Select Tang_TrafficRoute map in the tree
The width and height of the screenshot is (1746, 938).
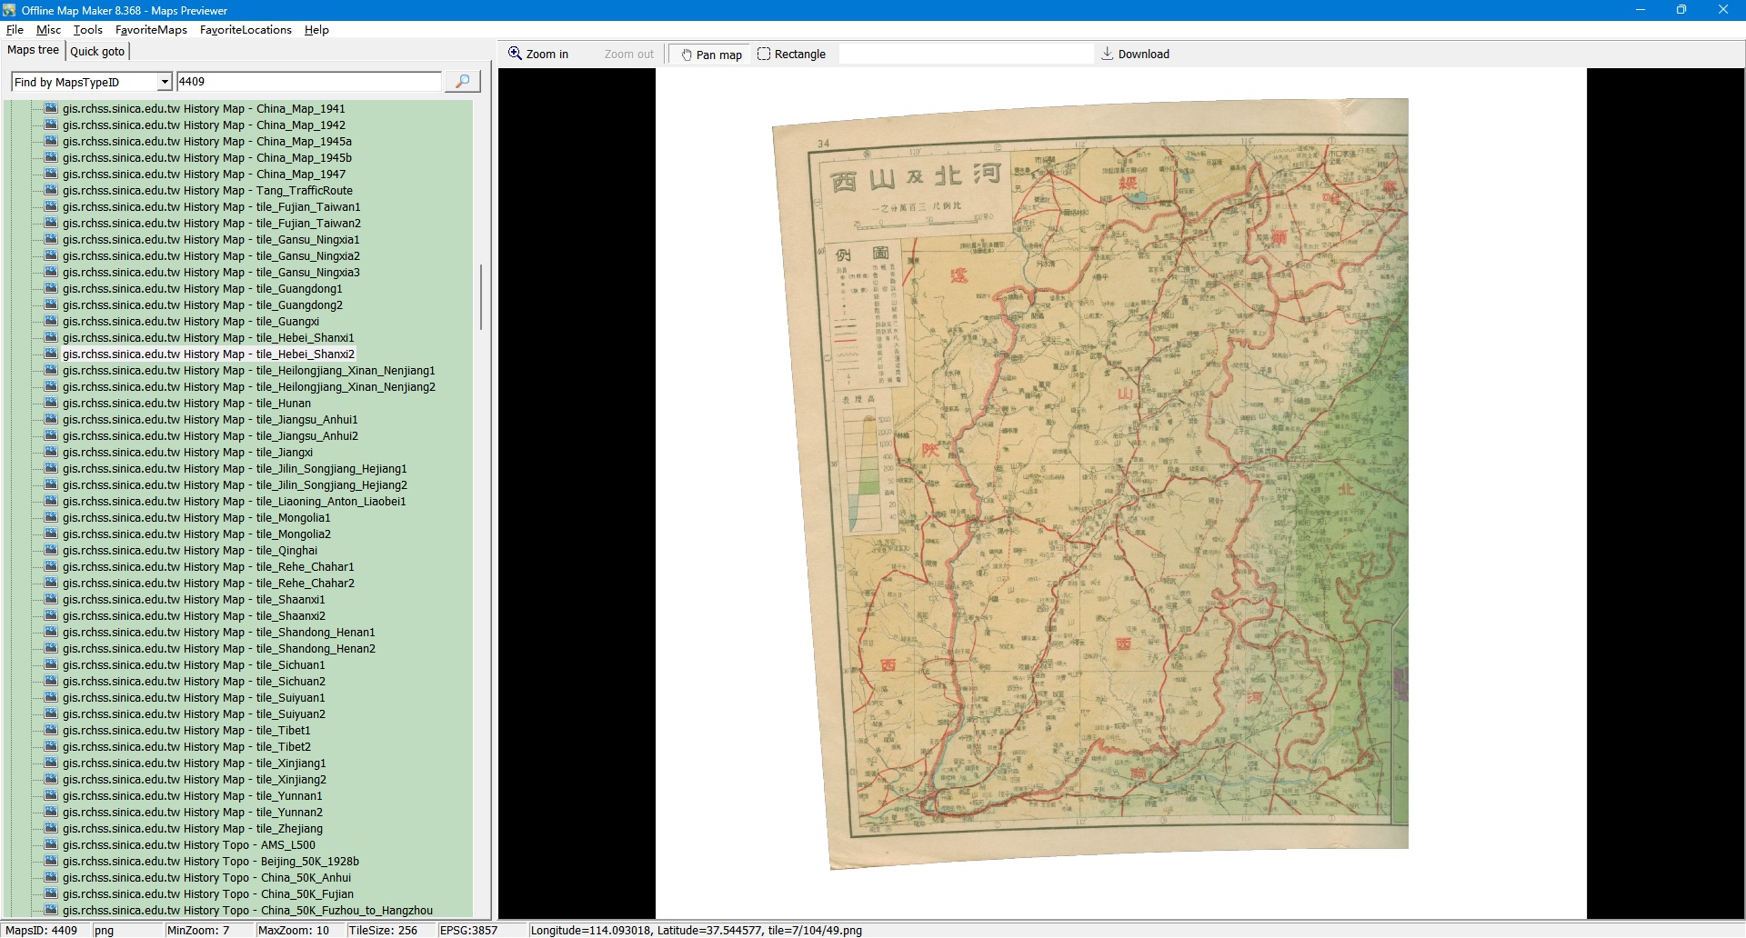coord(207,191)
